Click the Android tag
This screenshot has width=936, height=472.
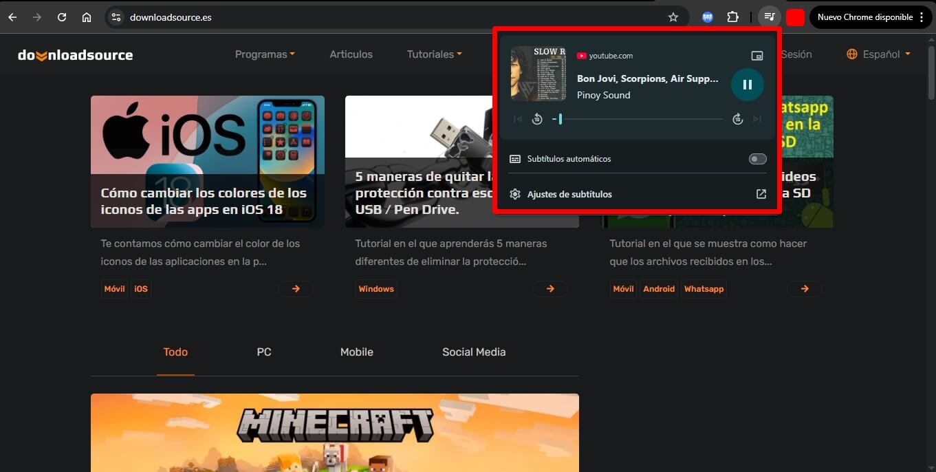point(659,289)
